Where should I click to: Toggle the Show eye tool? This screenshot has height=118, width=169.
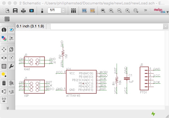[x=11, y=30]
